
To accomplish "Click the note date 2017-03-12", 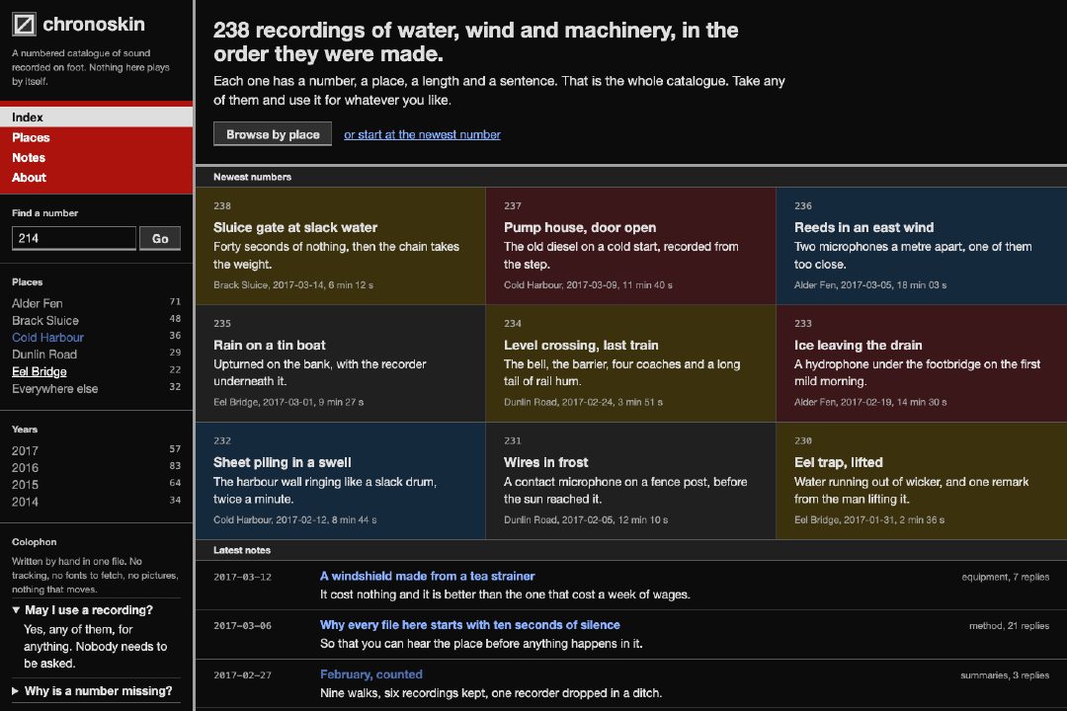I will coord(242,577).
